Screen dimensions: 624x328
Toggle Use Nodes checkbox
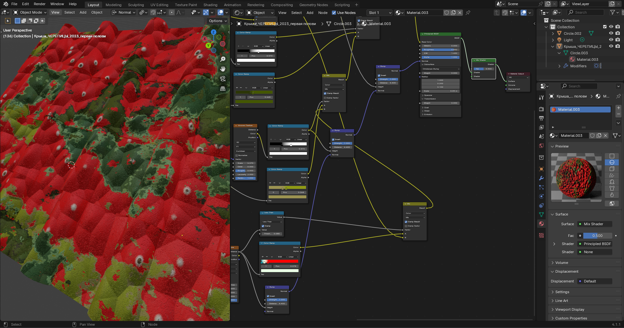pos(334,13)
